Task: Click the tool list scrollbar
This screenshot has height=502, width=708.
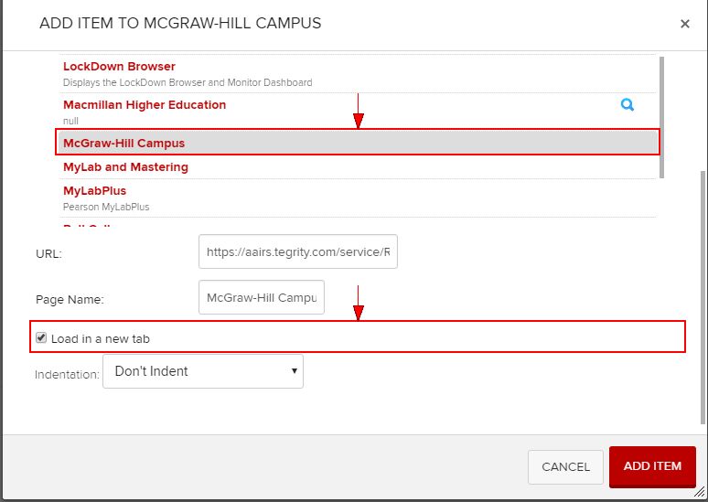Action: click(x=661, y=117)
